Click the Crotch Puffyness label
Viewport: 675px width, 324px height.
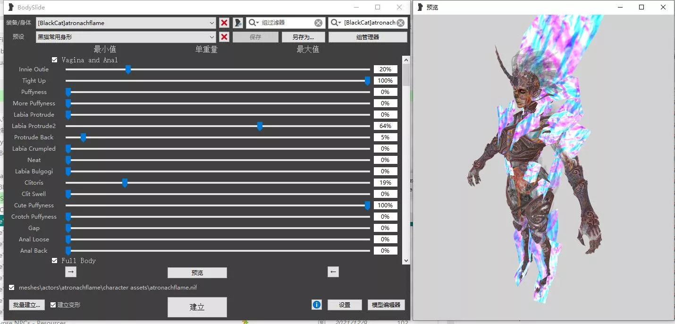[34, 217]
